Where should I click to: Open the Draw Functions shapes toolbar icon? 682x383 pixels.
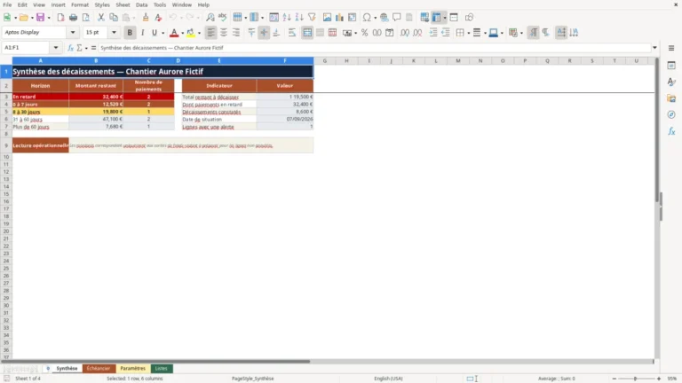tap(469, 18)
